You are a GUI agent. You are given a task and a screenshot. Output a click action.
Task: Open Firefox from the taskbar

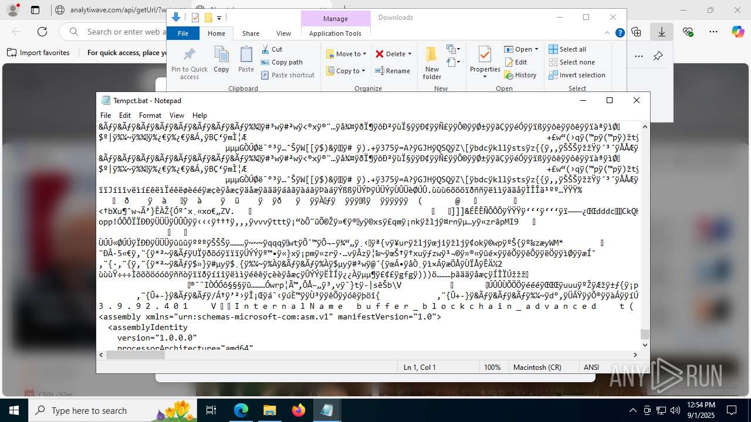pyautogui.click(x=298, y=410)
